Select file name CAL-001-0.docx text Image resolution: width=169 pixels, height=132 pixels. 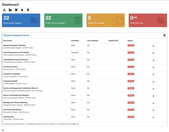click(37, 91)
